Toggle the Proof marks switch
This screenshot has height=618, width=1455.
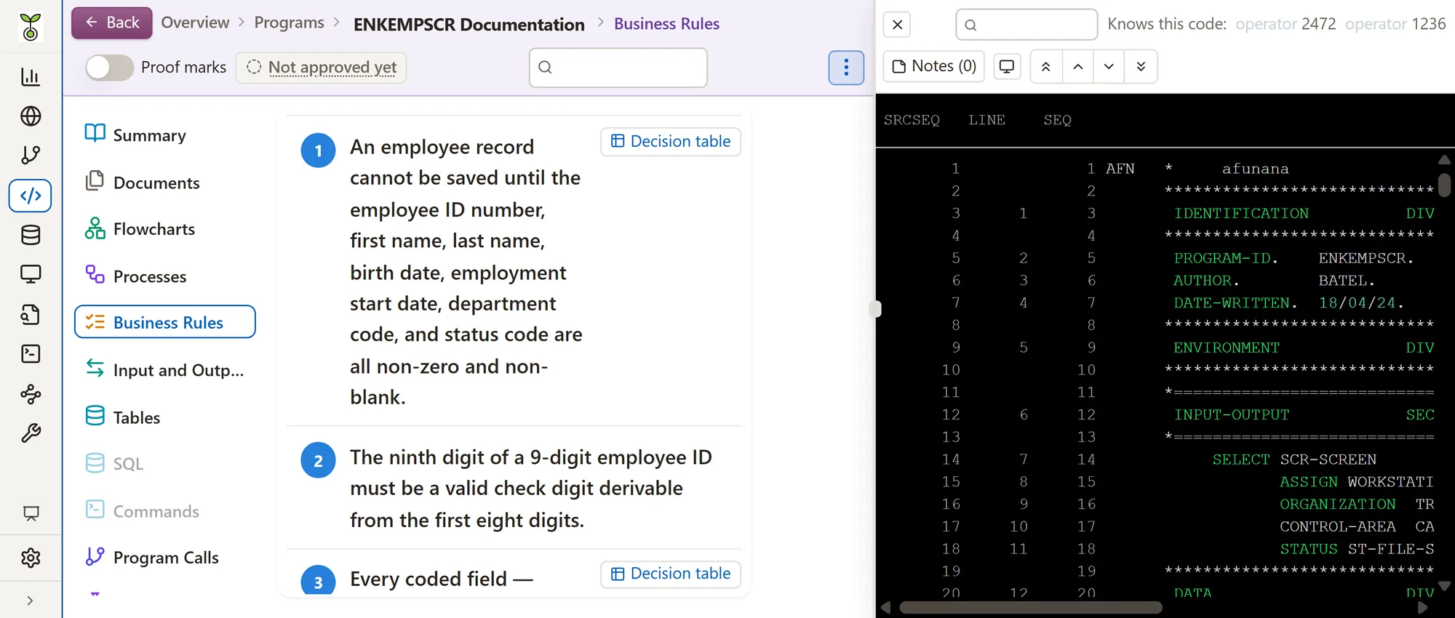pyautogui.click(x=110, y=68)
